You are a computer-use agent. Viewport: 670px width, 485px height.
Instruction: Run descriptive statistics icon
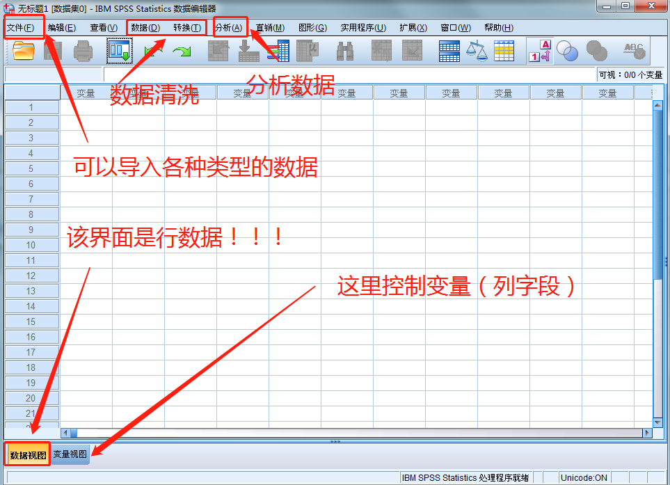[308, 51]
